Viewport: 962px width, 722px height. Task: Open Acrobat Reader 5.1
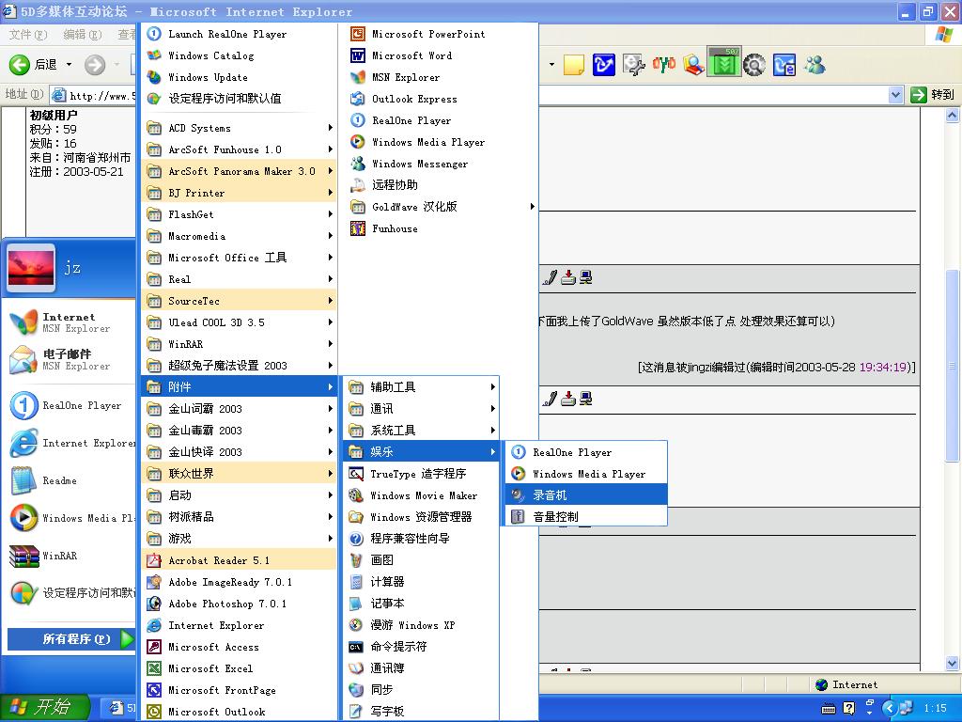pos(240,560)
